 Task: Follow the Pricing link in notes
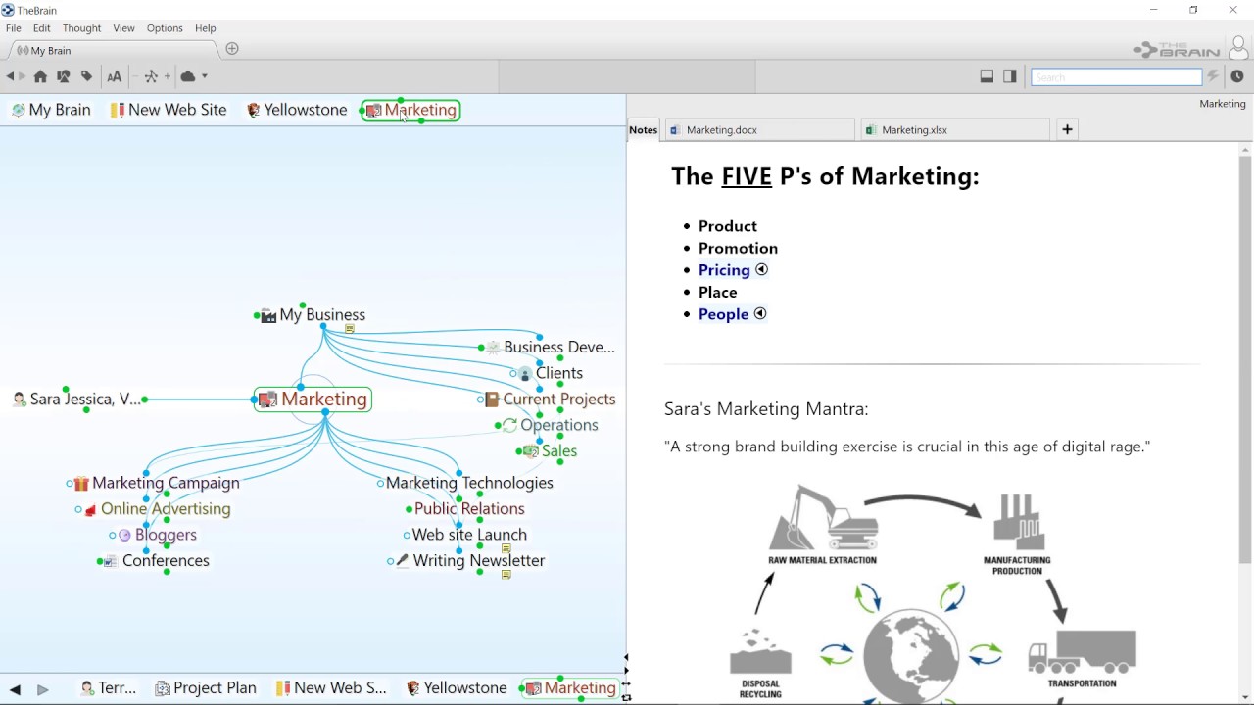pos(724,270)
